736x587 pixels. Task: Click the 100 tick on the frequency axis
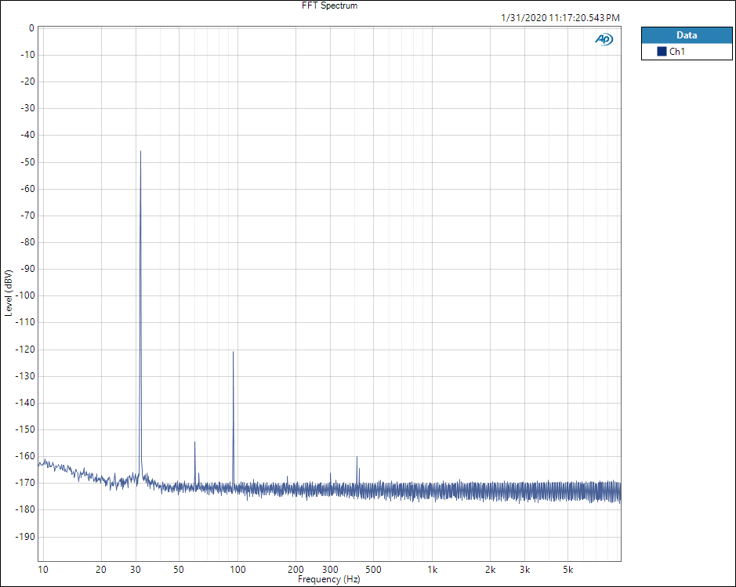click(x=237, y=570)
